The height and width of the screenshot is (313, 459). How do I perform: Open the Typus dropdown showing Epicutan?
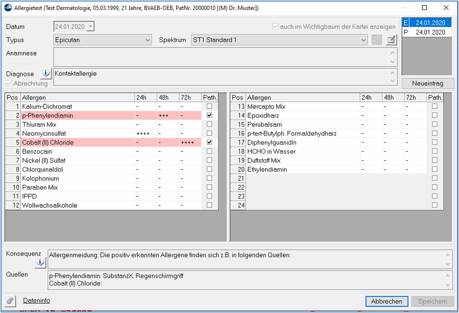click(102, 40)
